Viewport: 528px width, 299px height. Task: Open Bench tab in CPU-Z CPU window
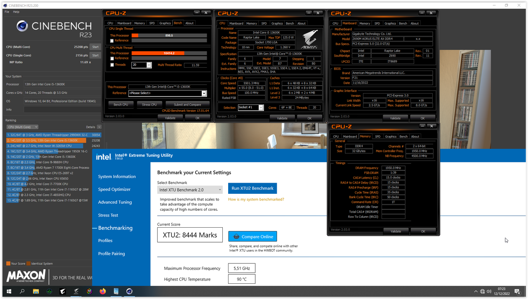290,24
